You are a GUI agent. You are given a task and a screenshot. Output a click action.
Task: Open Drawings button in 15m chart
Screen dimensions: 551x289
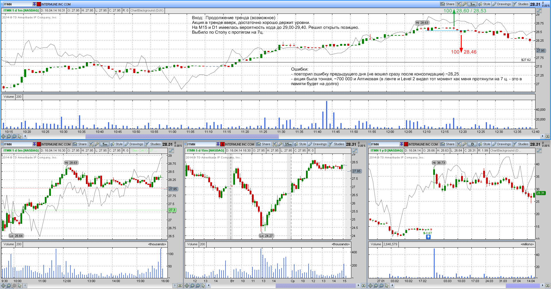[x=317, y=144]
